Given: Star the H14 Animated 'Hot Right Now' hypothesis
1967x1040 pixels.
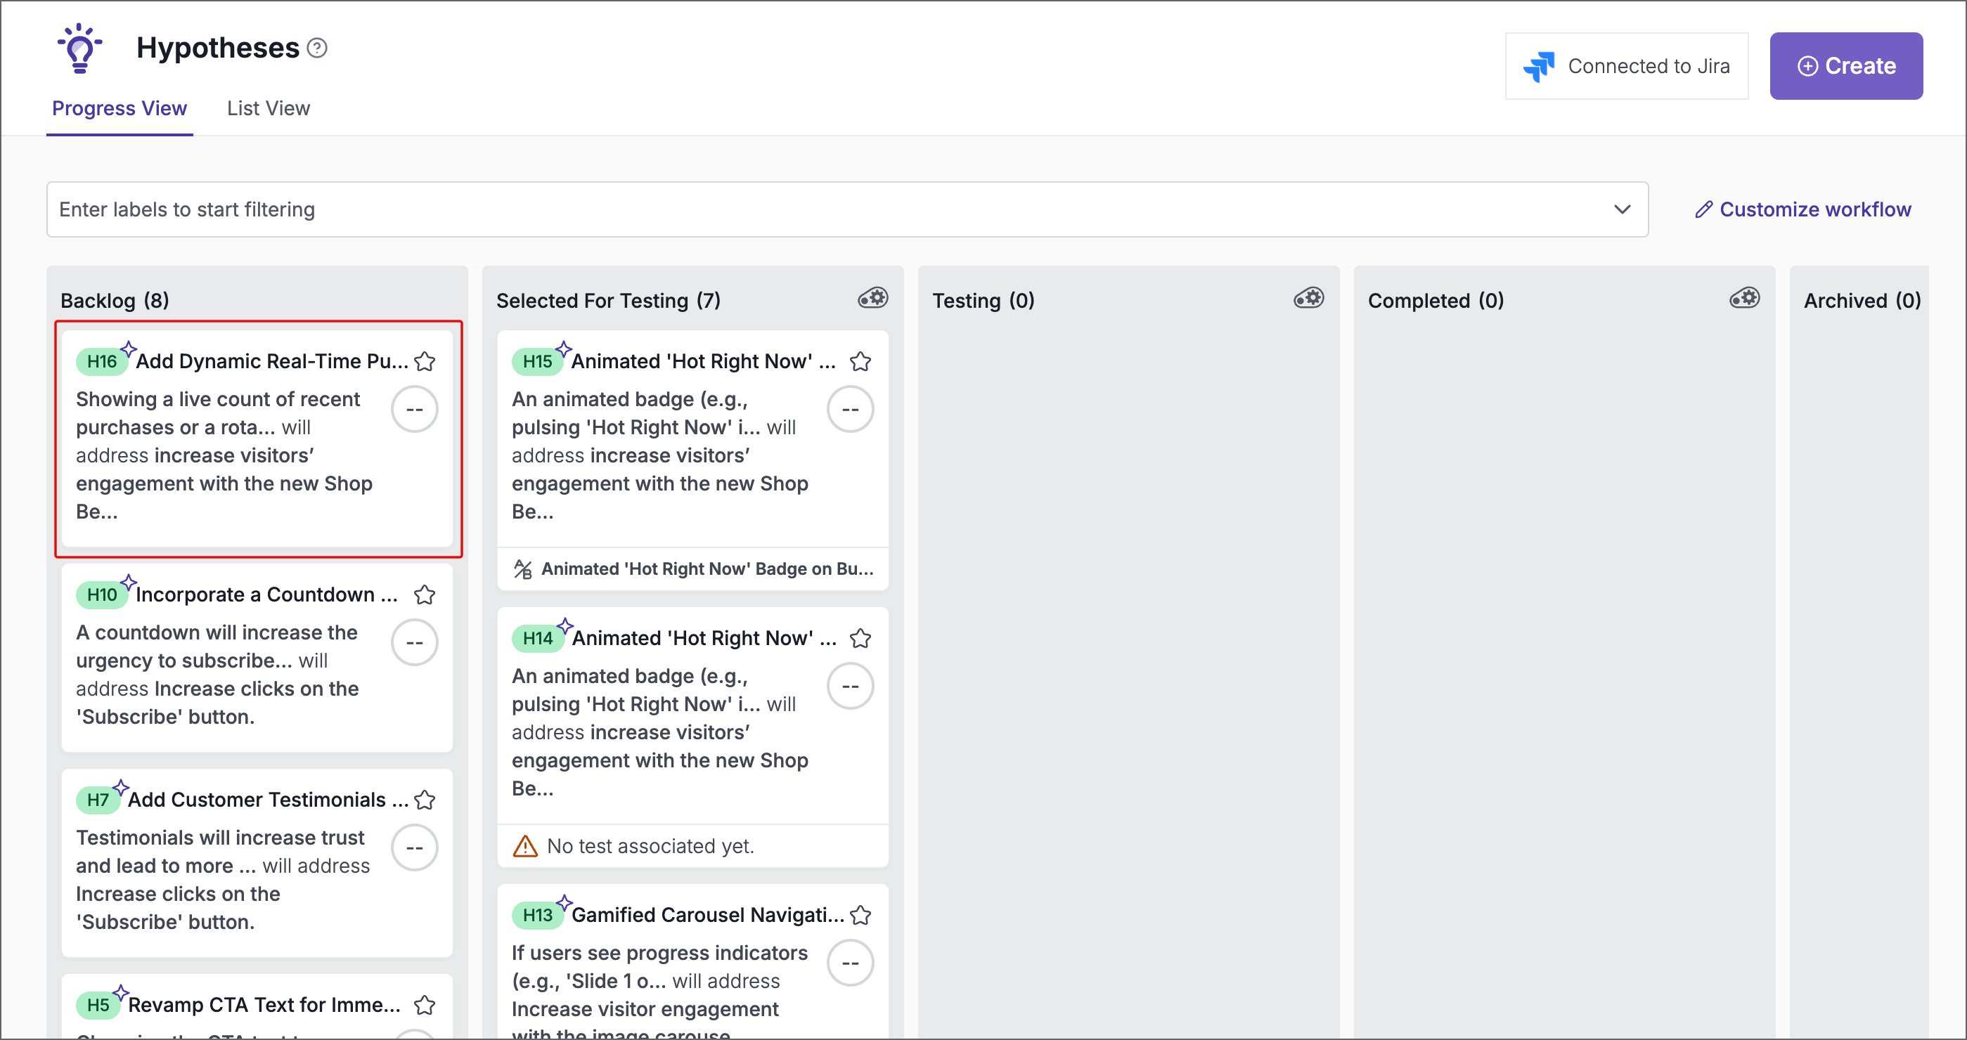Looking at the screenshot, I should coord(860,638).
